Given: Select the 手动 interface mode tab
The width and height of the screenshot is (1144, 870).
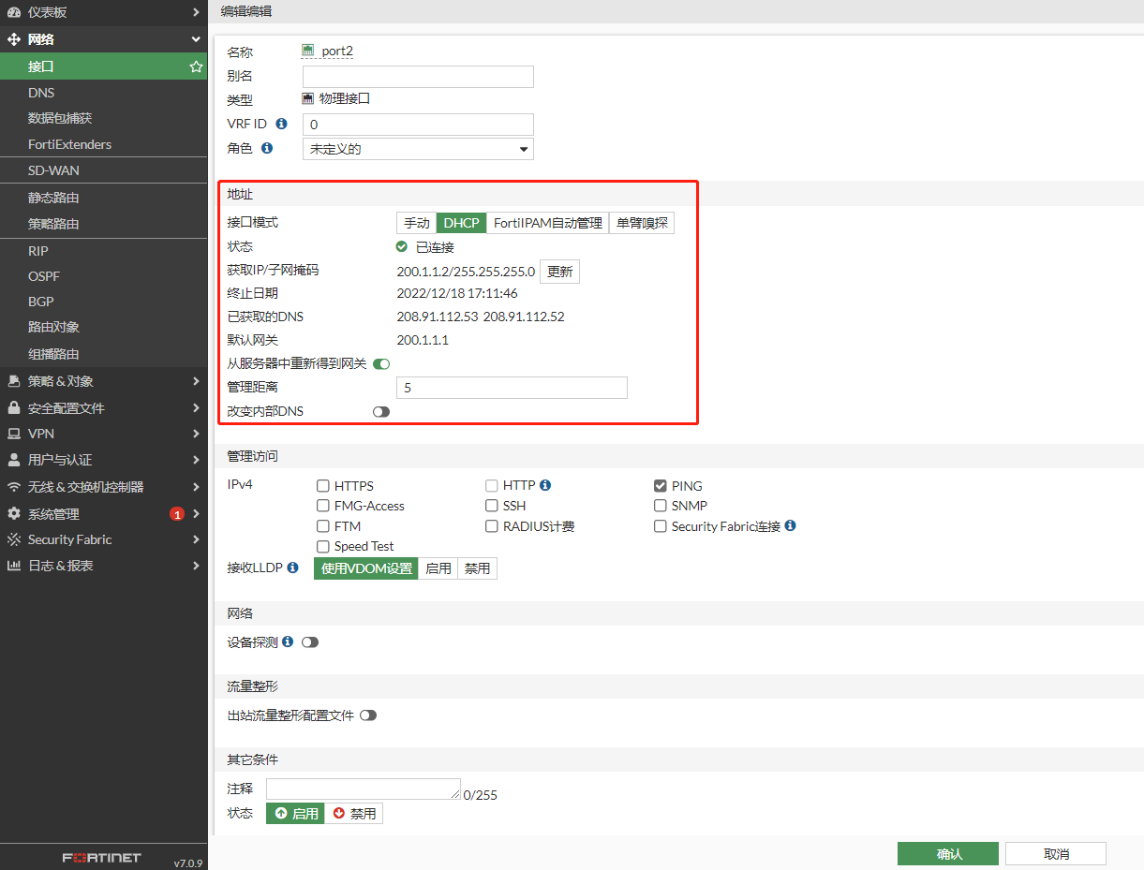Looking at the screenshot, I should pyautogui.click(x=416, y=223).
